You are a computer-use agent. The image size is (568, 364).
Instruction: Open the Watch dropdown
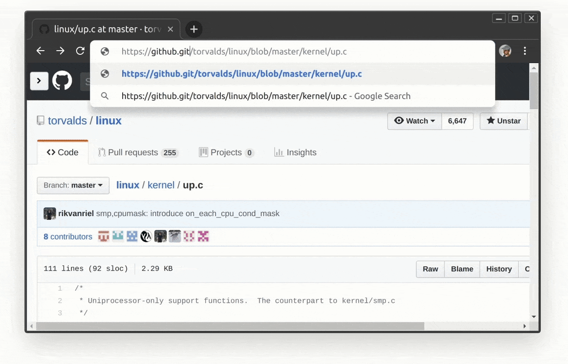[414, 121]
